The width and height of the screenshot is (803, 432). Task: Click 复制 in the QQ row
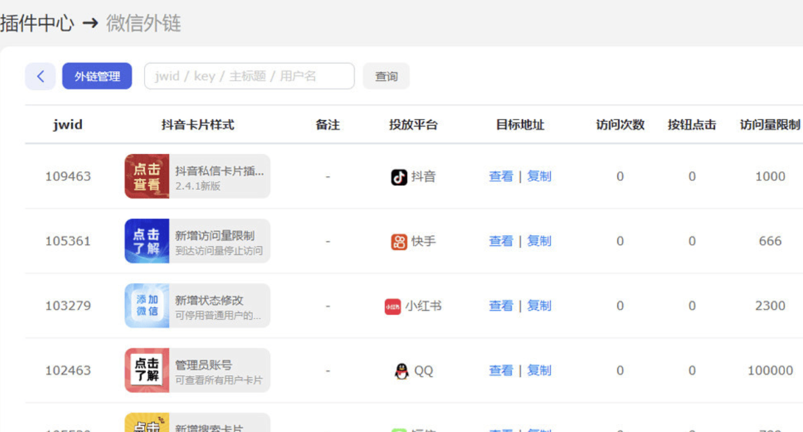click(539, 370)
